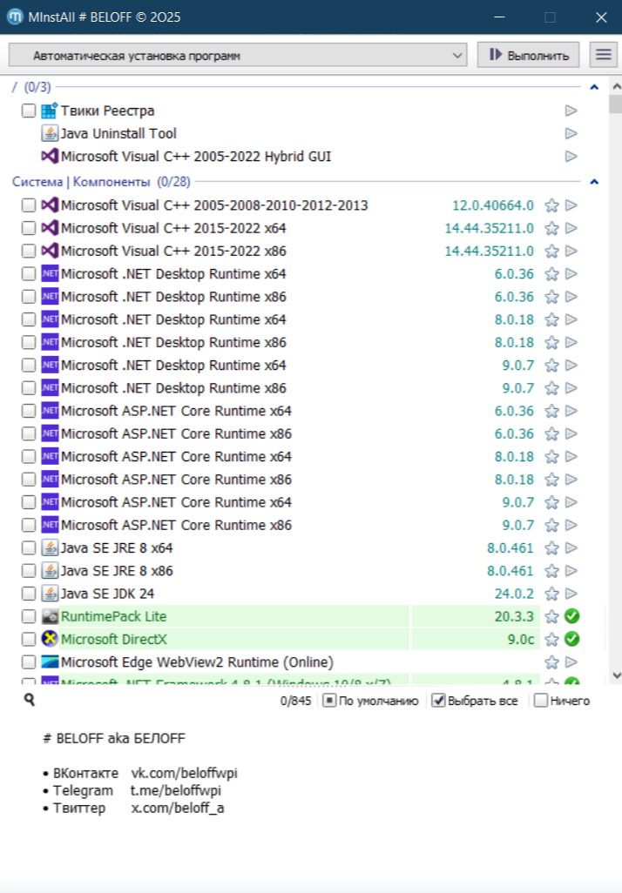
Task: Star Java SE JDK 24
Action: pyautogui.click(x=551, y=594)
